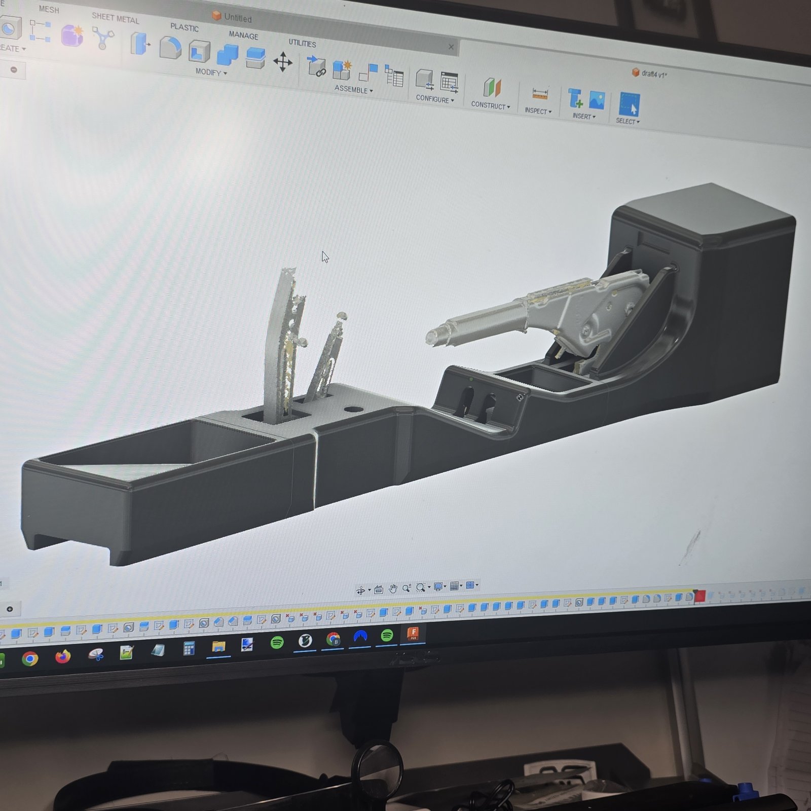The width and height of the screenshot is (811, 811).
Task: Switch to the UTILITIES tab
Action: point(302,43)
